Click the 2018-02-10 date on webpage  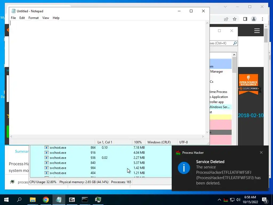tap(251, 115)
